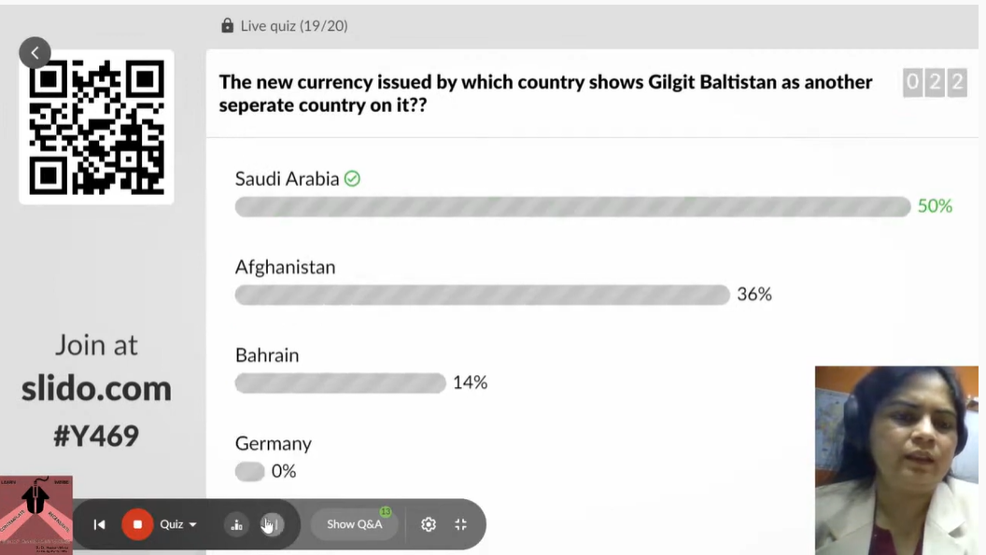Click the Show Q&A button
This screenshot has height=555, width=986.
[x=354, y=524]
